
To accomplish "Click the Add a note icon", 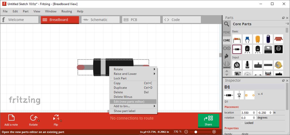I will pos(11,118).
